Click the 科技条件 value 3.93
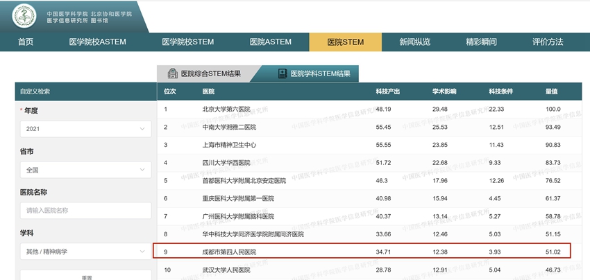The height and width of the screenshot is (280, 590). pos(495,252)
